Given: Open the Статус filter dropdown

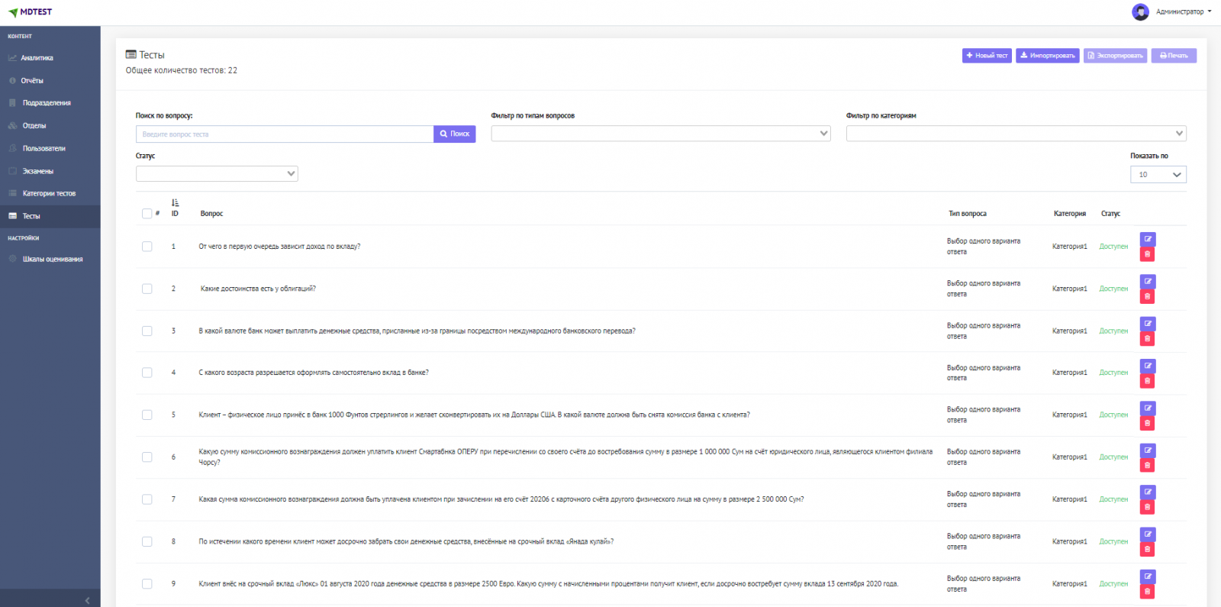Looking at the screenshot, I should pyautogui.click(x=217, y=174).
